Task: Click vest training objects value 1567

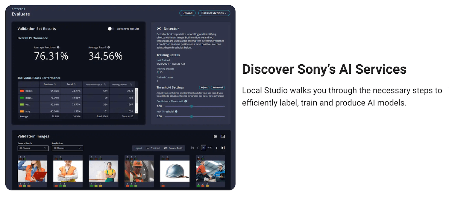Action: click(x=130, y=104)
